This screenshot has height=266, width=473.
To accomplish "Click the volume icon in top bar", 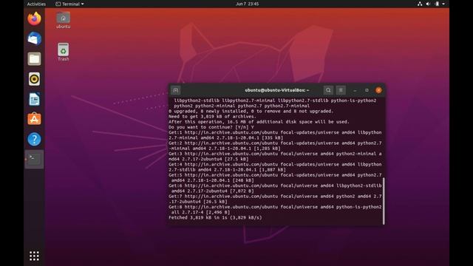I will [429, 4].
